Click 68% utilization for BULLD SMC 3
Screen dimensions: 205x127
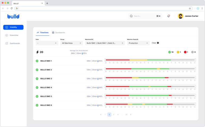[101, 79]
